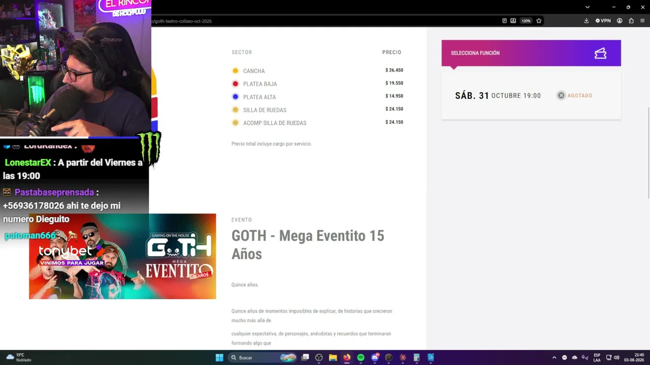This screenshot has width=650, height=365.
Task: Expand the list-all-tabs chevron
Action: pyautogui.click(x=588, y=7)
